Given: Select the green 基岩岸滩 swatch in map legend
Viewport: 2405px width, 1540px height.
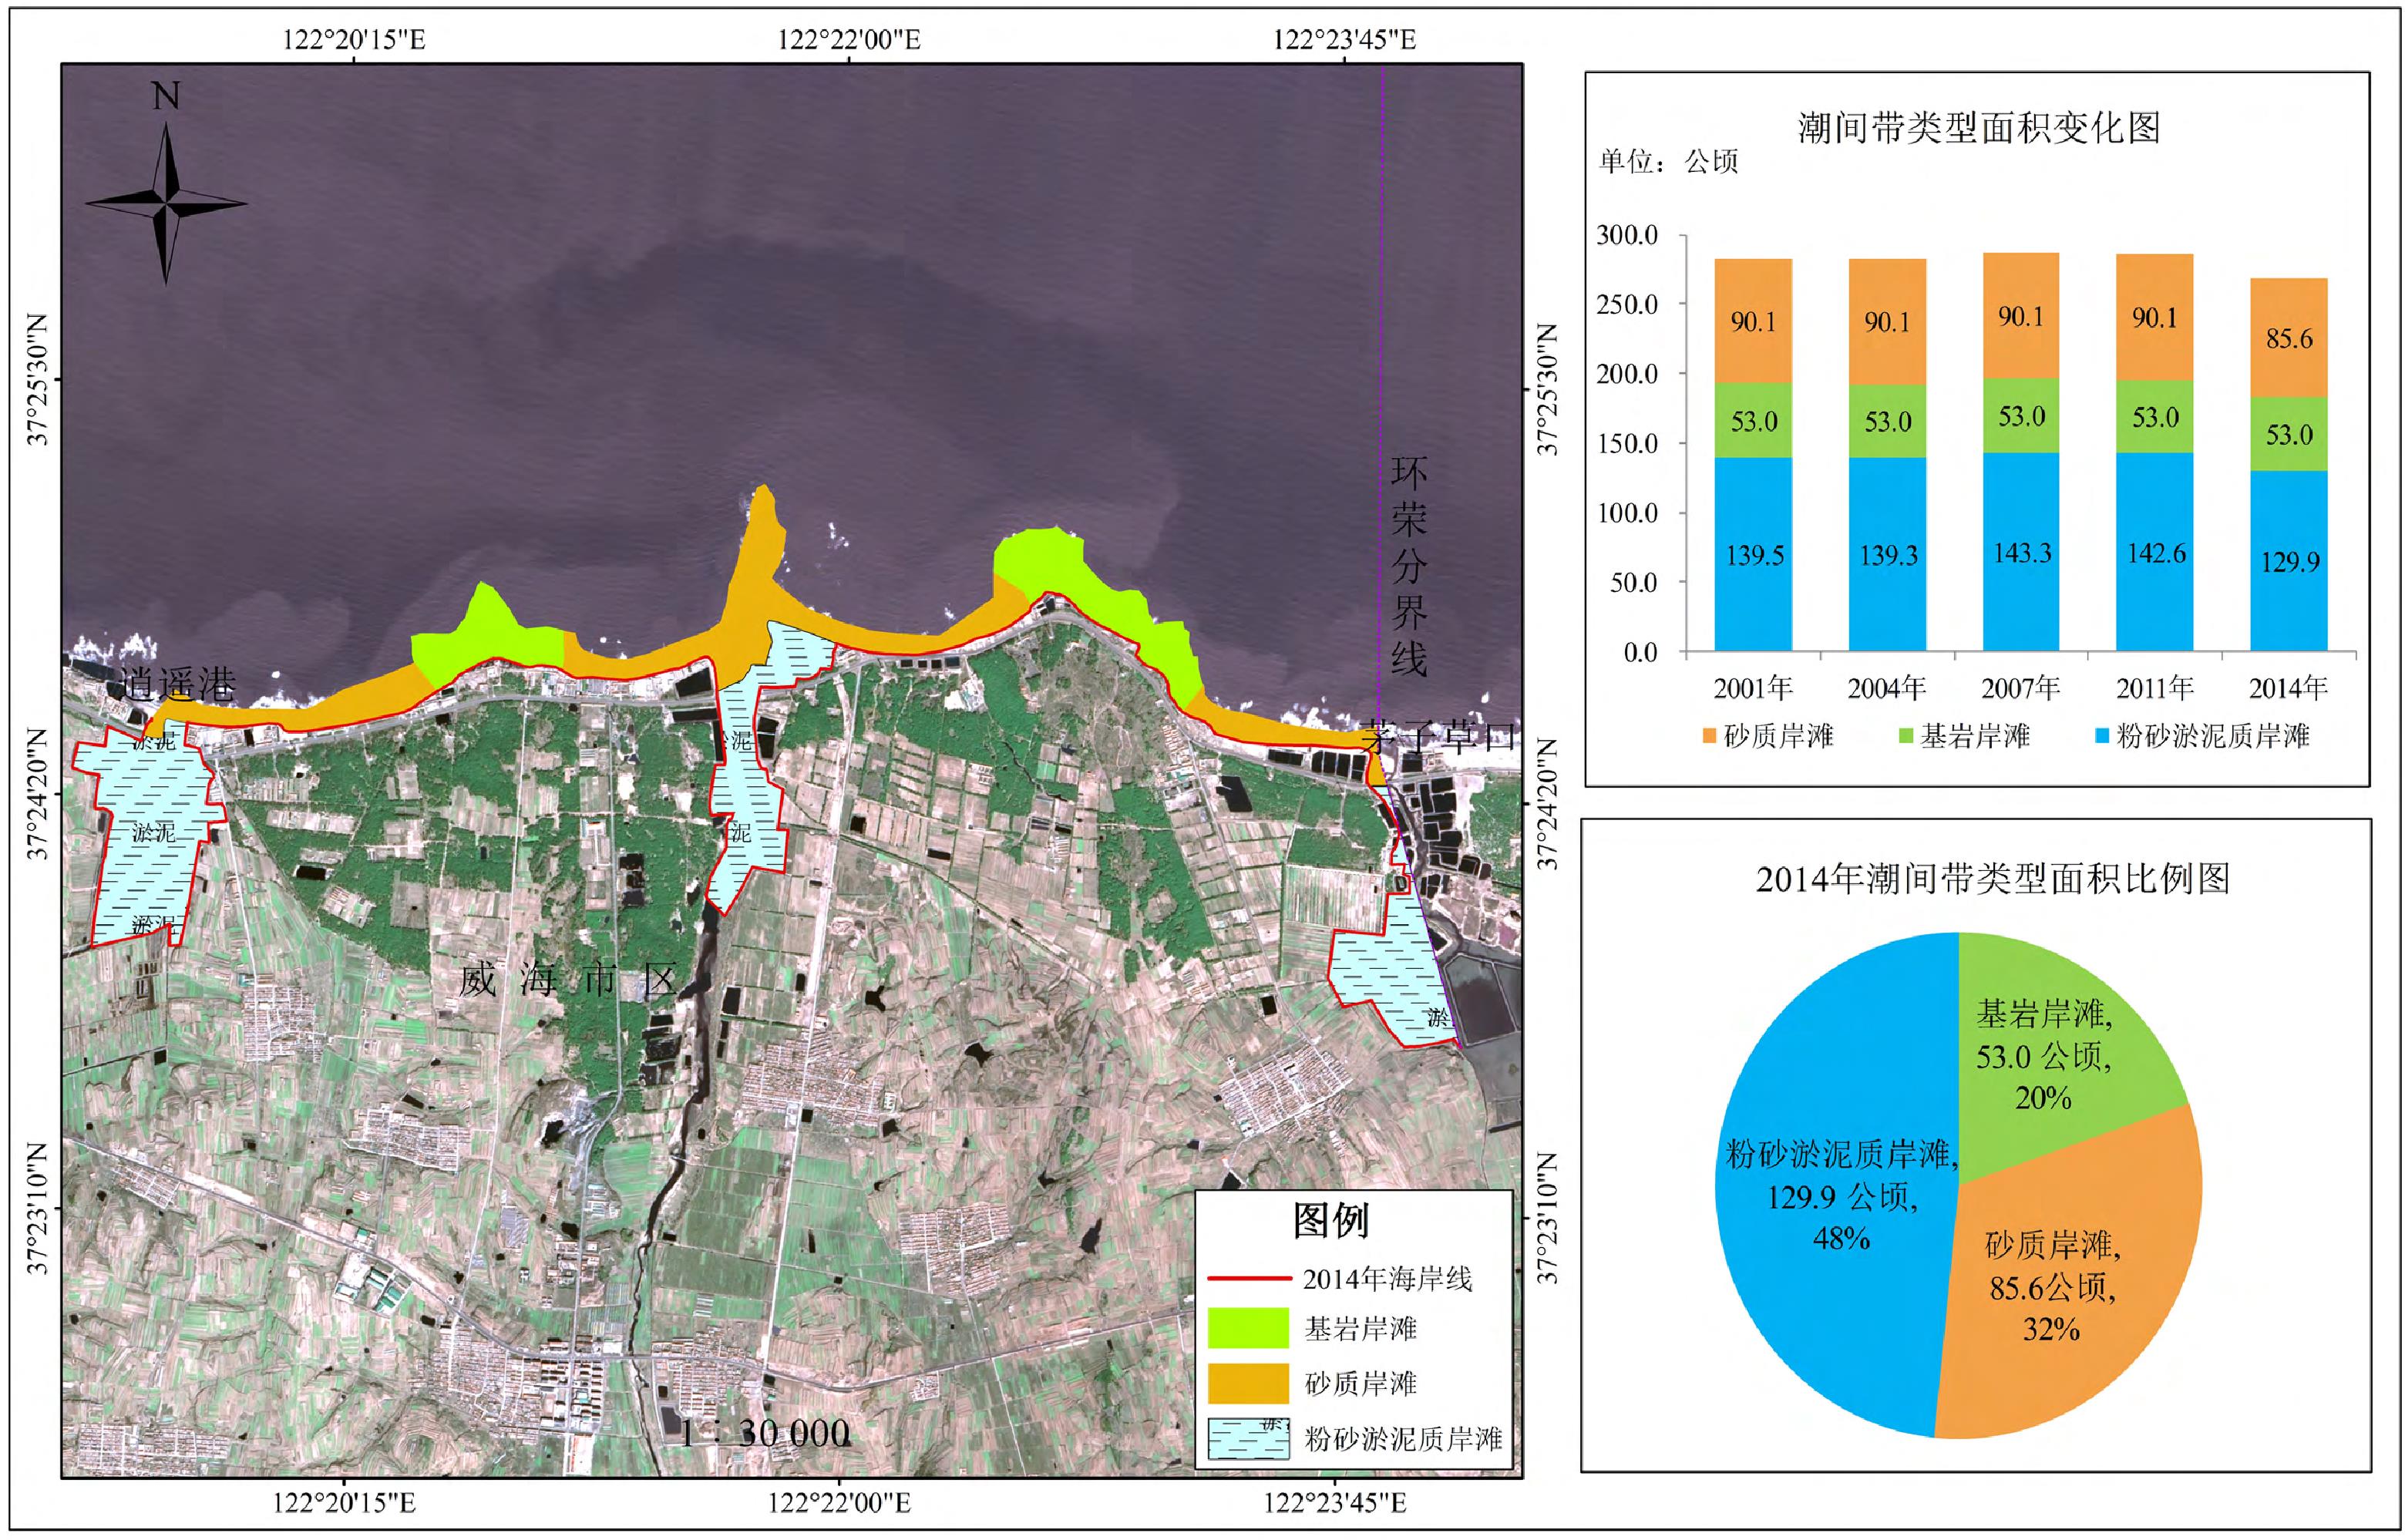Looking at the screenshot, I should [x=1248, y=1328].
